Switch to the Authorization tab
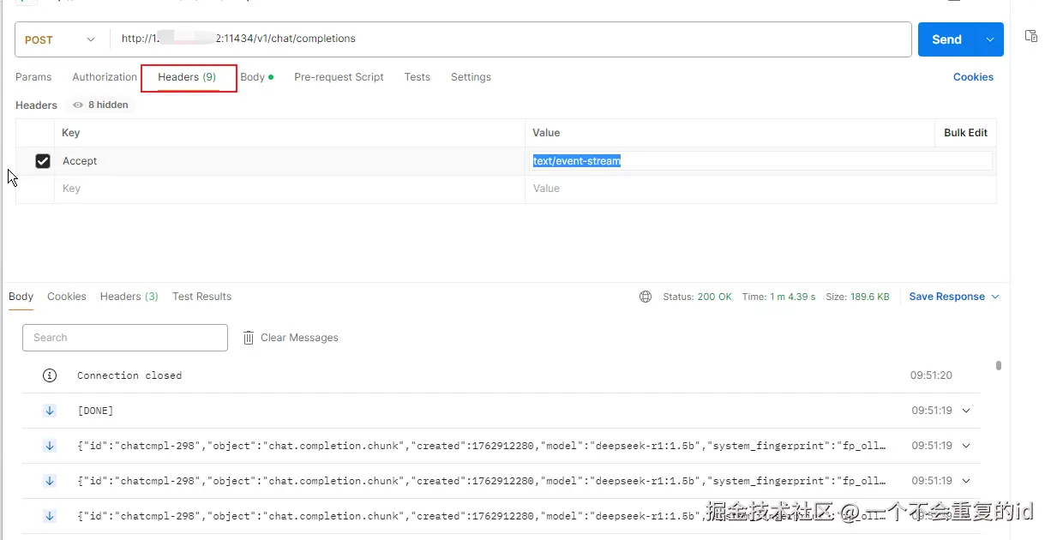Viewport: 1051px width, 540px height. pyautogui.click(x=105, y=77)
